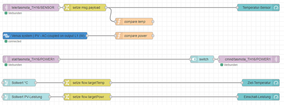Click gauge icon on Ziel-Temperatur node
This screenshot has width=284, height=105.
(276, 83)
